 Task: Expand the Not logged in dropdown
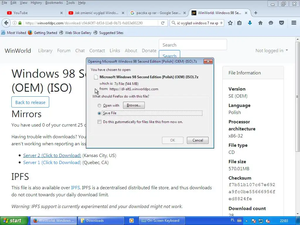(x=272, y=50)
